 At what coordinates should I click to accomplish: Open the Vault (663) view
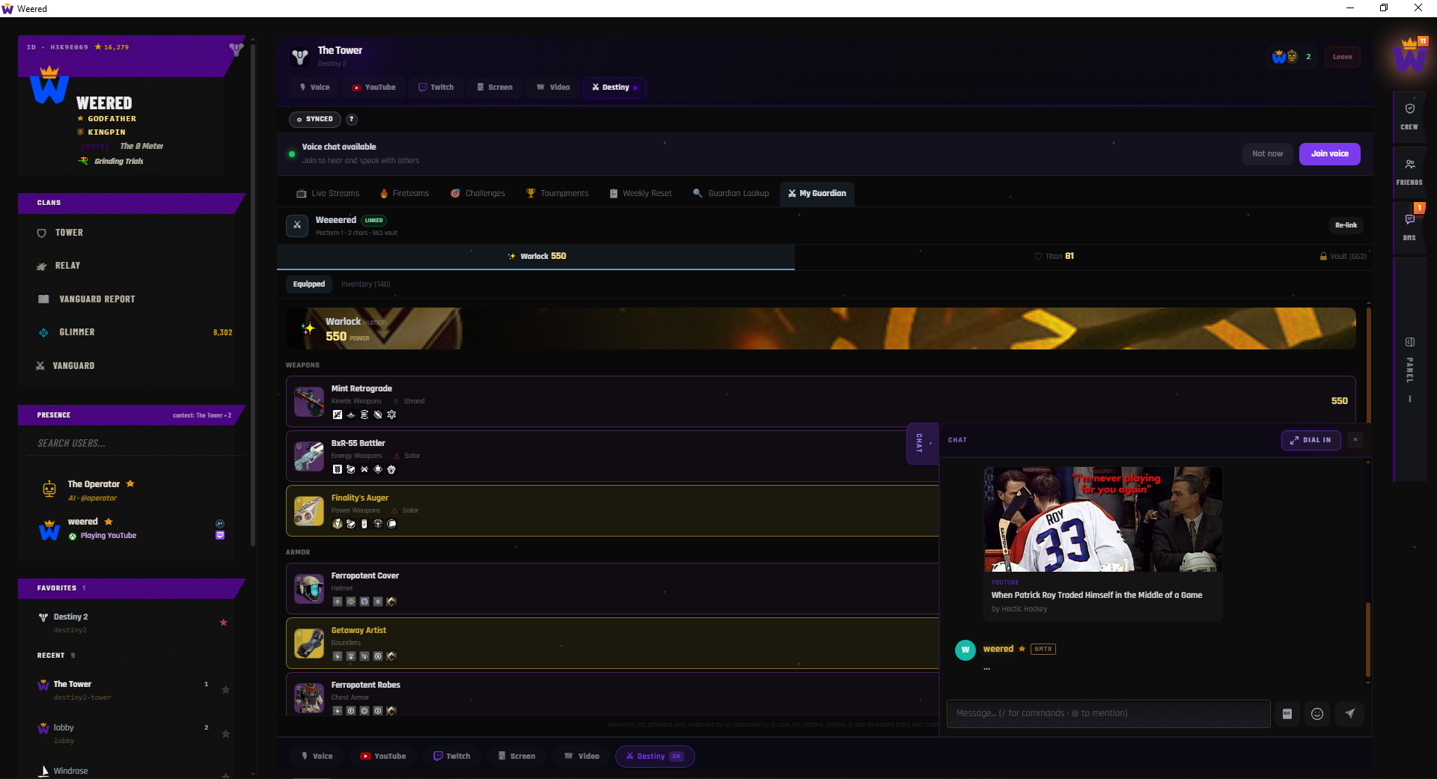[1343, 257]
